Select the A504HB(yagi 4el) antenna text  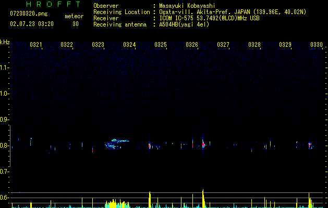[x=184, y=24]
